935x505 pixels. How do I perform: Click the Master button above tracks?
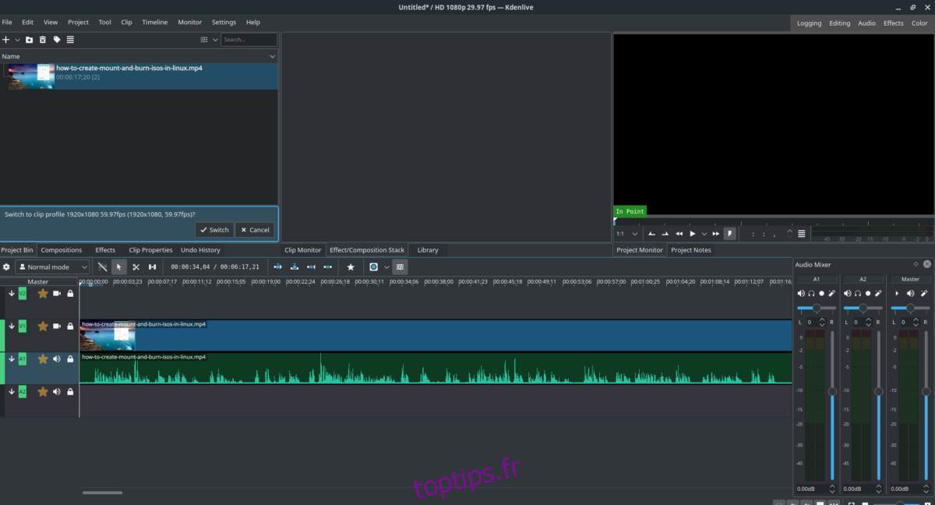pyautogui.click(x=37, y=281)
